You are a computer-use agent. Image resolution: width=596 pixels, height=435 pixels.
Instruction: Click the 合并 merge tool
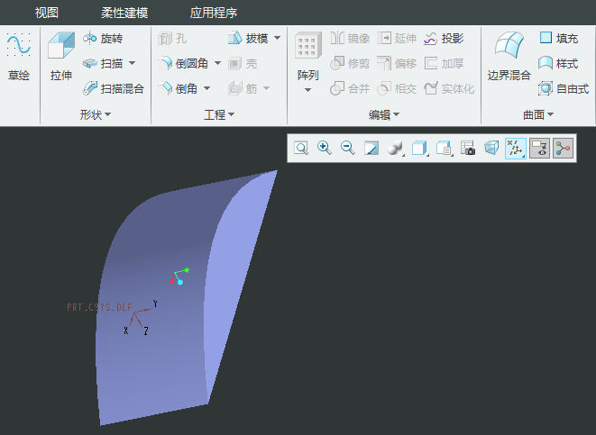click(350, 89)
